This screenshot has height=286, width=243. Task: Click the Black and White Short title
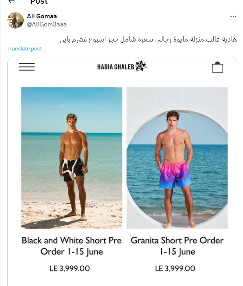pos(72,246)
